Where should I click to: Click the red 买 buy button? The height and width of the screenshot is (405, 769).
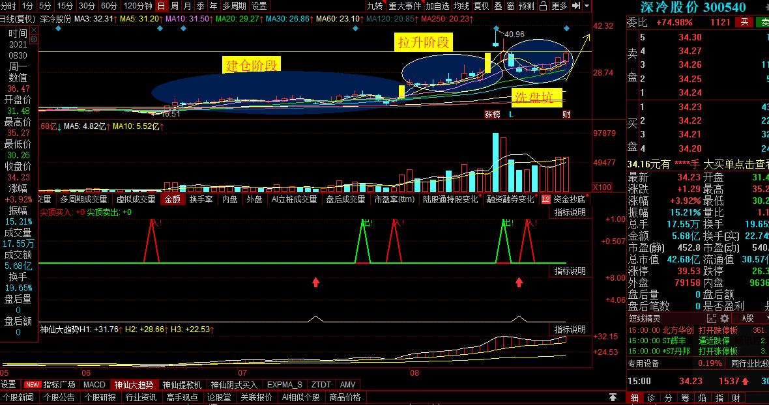744,22
